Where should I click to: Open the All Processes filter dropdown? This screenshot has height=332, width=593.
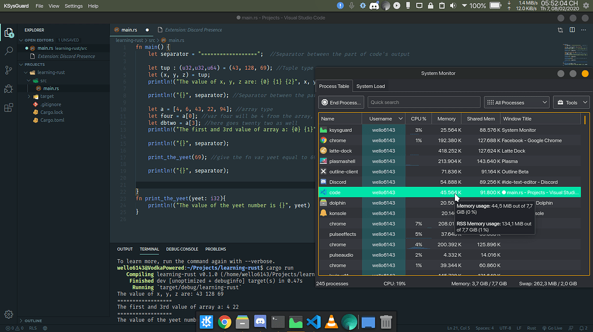pos(516,102)
